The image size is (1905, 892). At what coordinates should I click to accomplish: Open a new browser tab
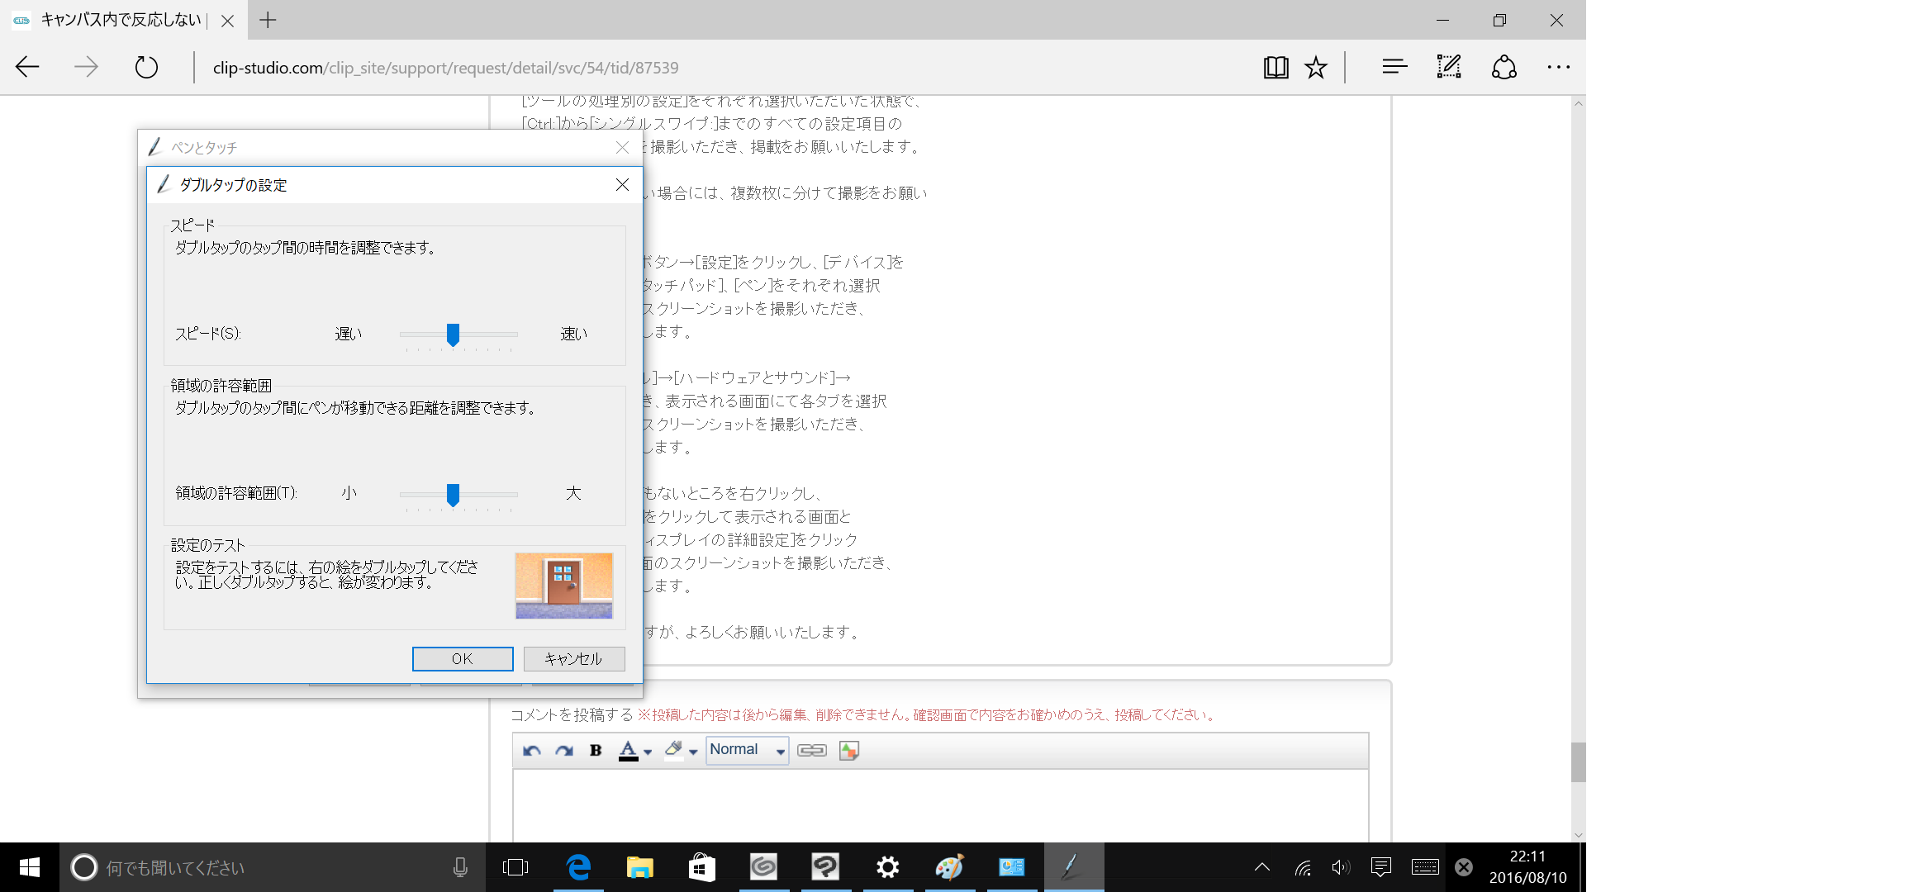click(268, 20)
